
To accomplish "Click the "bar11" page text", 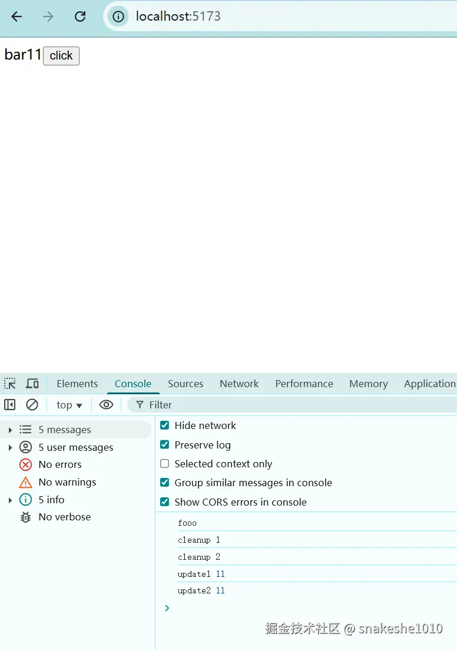I will pos(23,55).
